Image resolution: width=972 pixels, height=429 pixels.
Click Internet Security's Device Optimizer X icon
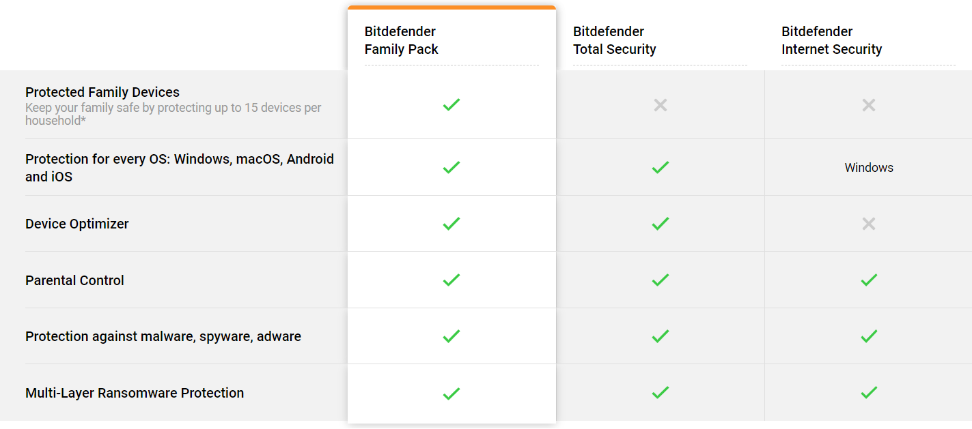point(868,224)
